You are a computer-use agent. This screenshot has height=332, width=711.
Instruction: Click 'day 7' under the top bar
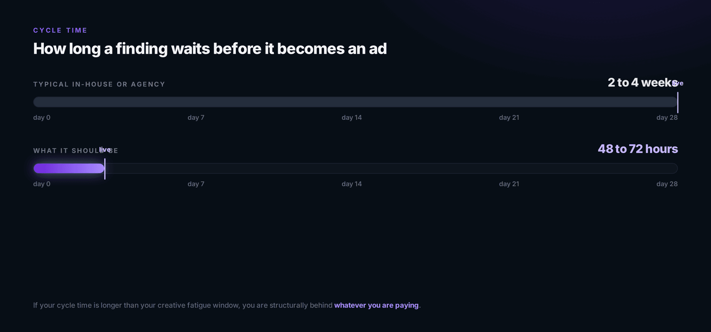pos(196,117)
